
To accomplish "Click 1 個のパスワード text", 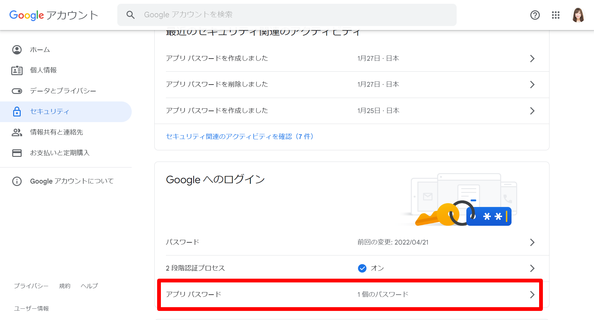I will click(x=383, y=294).
